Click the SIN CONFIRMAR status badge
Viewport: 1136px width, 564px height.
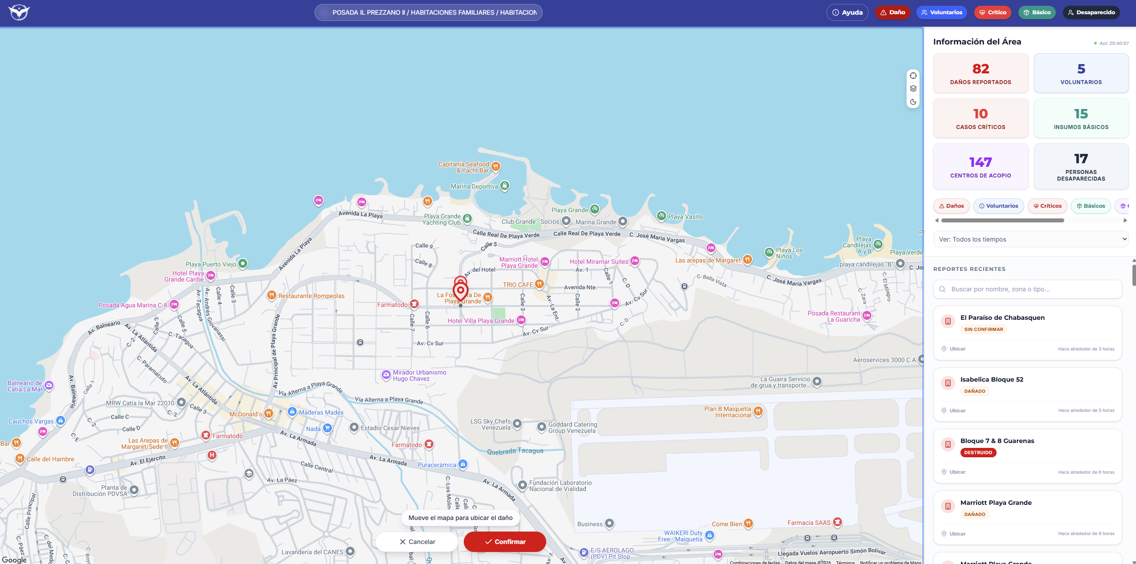point(984,329)
